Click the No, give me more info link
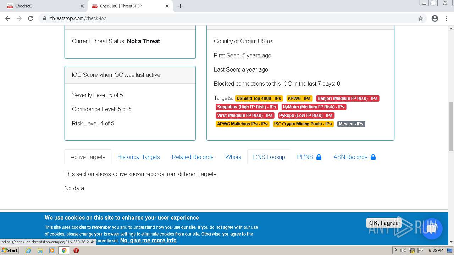Screen dimensions: 454x255 click(x=148, y=240)
